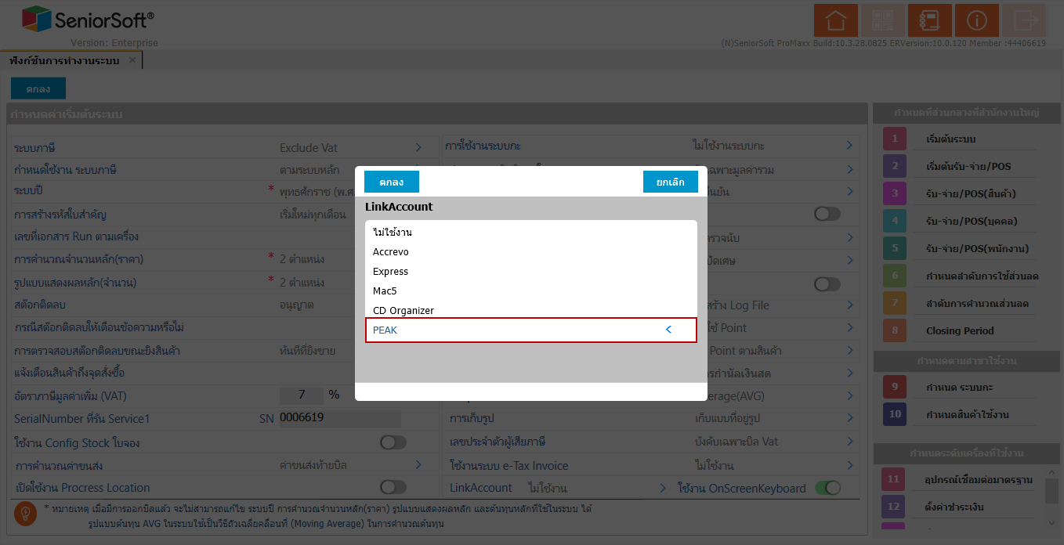Image resolution: width=1064 pixels, height=545 pixels.
Task: Click ทันทีที่ยิงขาย value text
Action: coord(308,351)
